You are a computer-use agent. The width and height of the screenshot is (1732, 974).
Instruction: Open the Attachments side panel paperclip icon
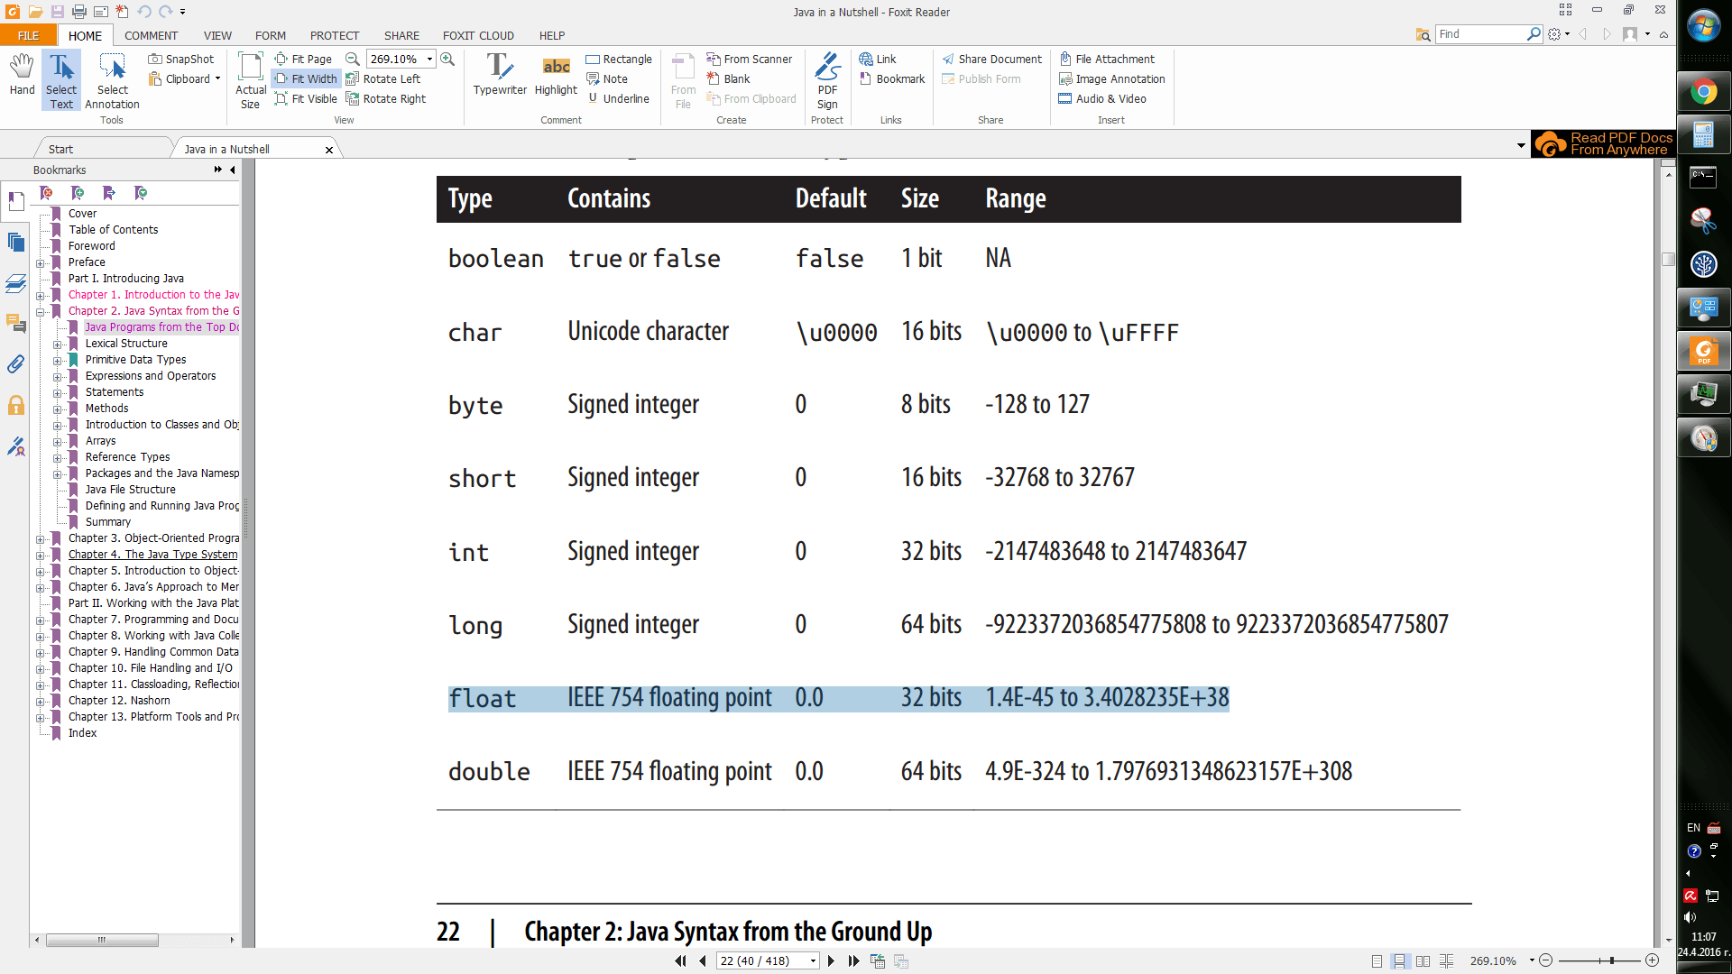(15, 363)
